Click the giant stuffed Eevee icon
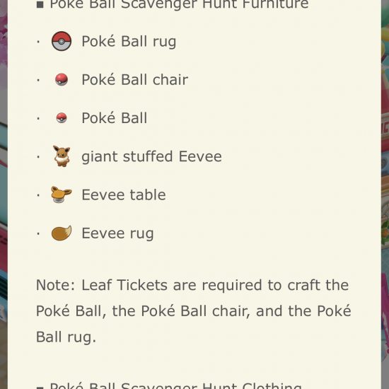 tap(62, 156)
